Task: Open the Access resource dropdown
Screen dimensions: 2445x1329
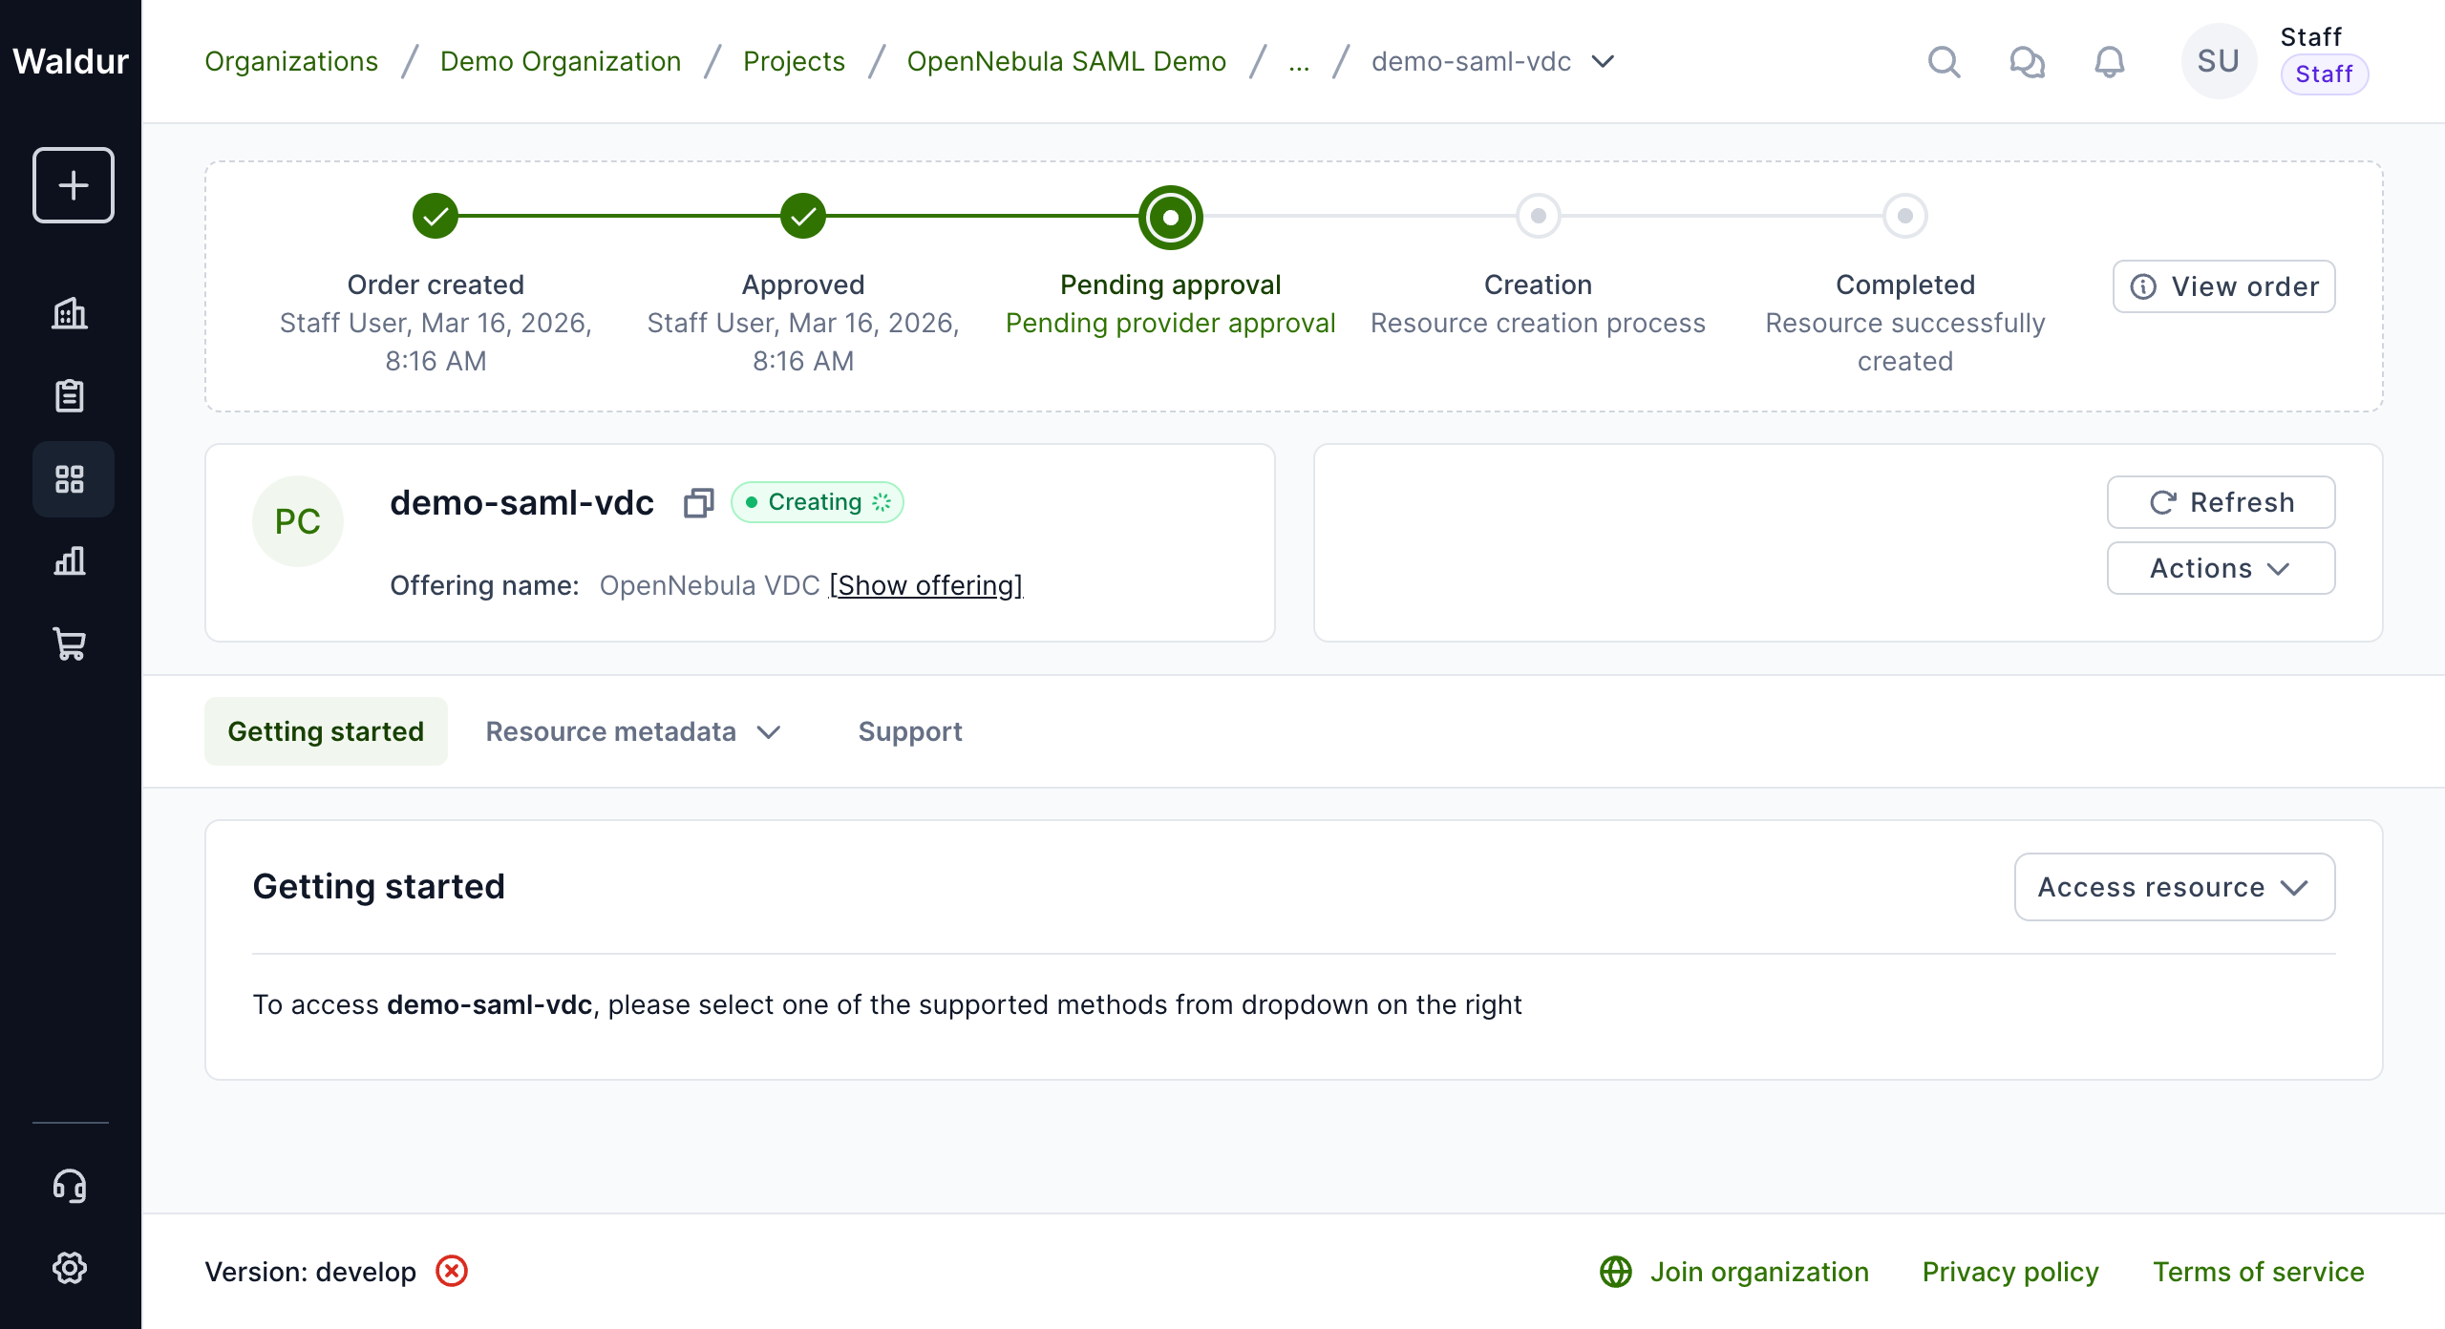Action: click(2174, 887)
